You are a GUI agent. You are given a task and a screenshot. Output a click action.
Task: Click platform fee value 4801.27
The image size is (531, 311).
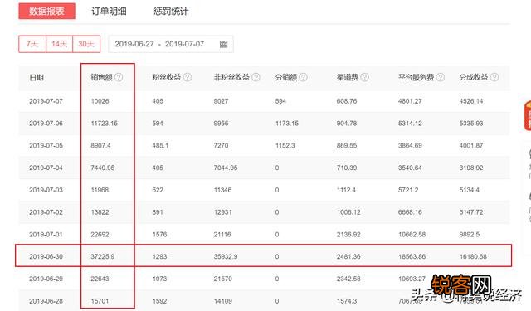410,101
